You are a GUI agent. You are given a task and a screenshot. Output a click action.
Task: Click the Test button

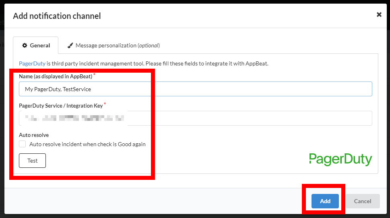pos(32,161)
